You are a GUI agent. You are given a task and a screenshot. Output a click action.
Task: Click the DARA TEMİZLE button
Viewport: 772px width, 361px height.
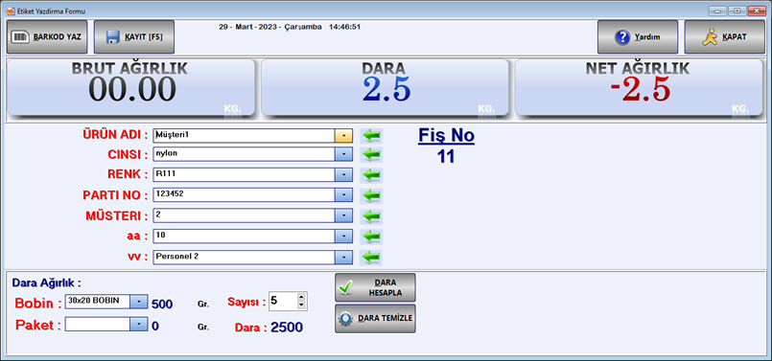[x=375, y=318]
